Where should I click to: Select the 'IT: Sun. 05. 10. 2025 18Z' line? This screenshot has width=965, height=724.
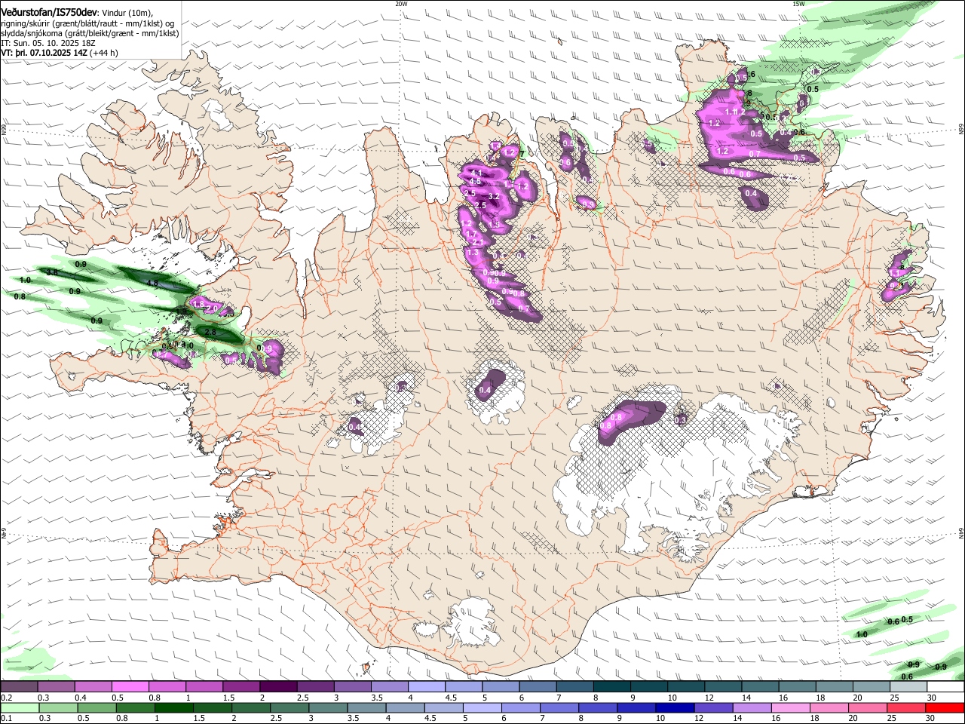48,43
